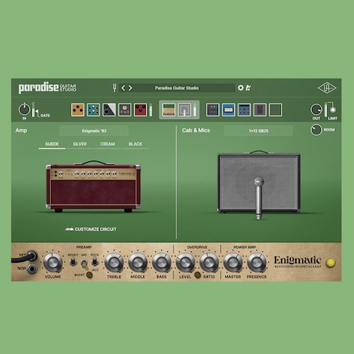This screenshot has width=354, height=354.
Task: Toggle the BOOST button
Action: 89,275
